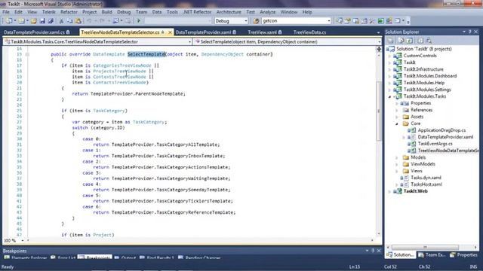Open the Telerik menu
The width and height of the screenshot is (483, 271).
point(48,12)
